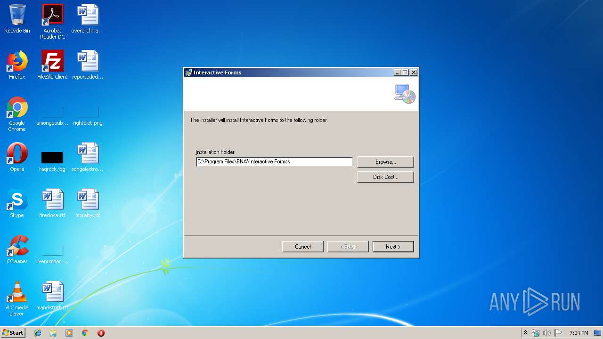
Task: Minimize the Interactive Forms window
Action: (x=397, y=73)
